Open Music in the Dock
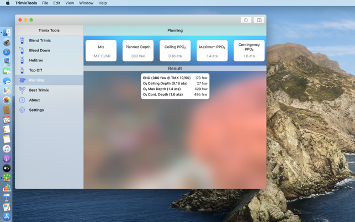Viewport: 355px width, 222px height. [x=7, y=149]
